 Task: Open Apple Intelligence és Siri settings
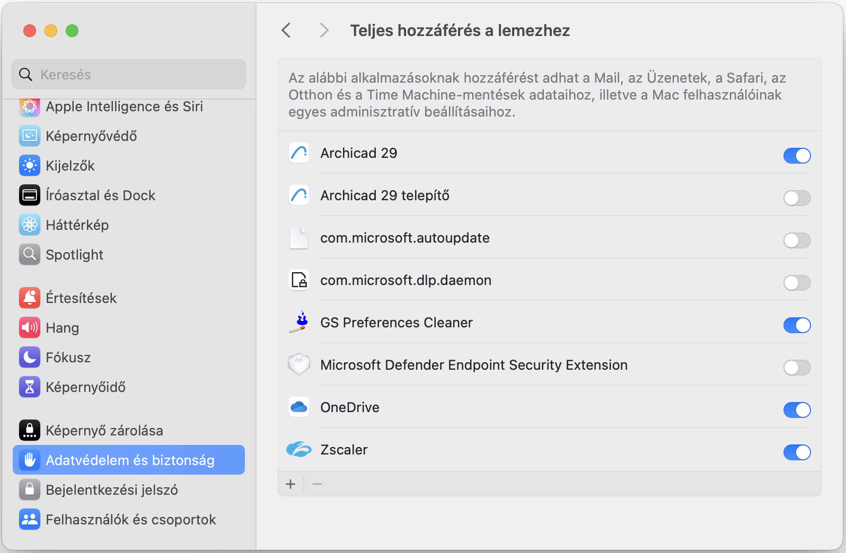(x=129, y=106)
